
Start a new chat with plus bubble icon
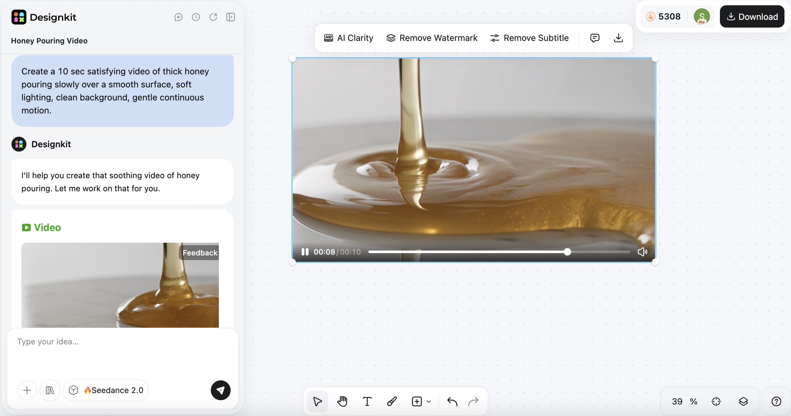[x=178, y=17]
